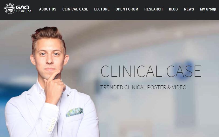Navigate to OPEN FORUM
The image size is (219, 137).
coord(127,9)
